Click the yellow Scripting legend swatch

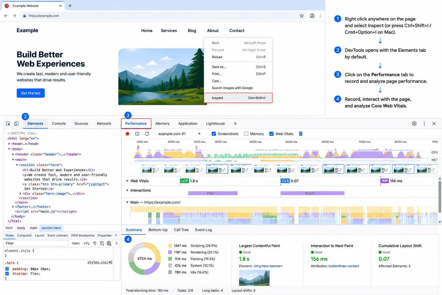[x=170, y=246]
